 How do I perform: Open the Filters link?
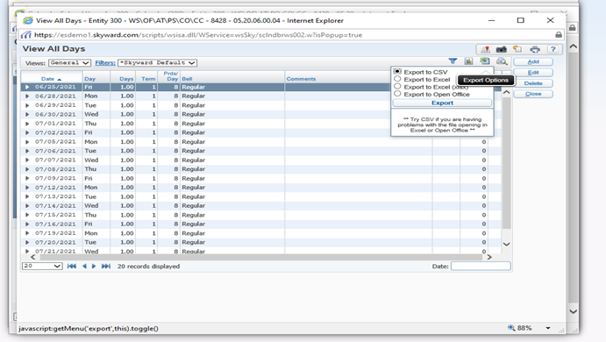[105, 62]
